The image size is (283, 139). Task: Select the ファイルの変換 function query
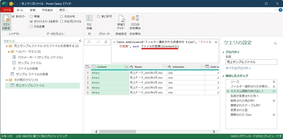pos(28,68)
